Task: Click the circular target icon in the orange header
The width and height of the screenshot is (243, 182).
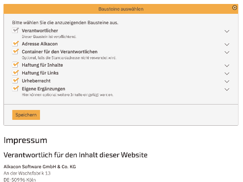Action: click(x=235, y=7)
